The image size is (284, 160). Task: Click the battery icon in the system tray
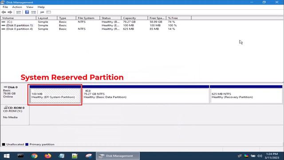click(253, 156)
